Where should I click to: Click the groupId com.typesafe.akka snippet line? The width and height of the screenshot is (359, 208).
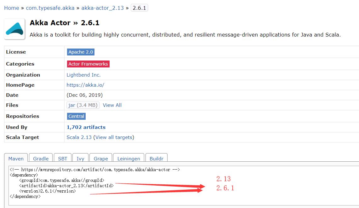click(x=62, y=180)
